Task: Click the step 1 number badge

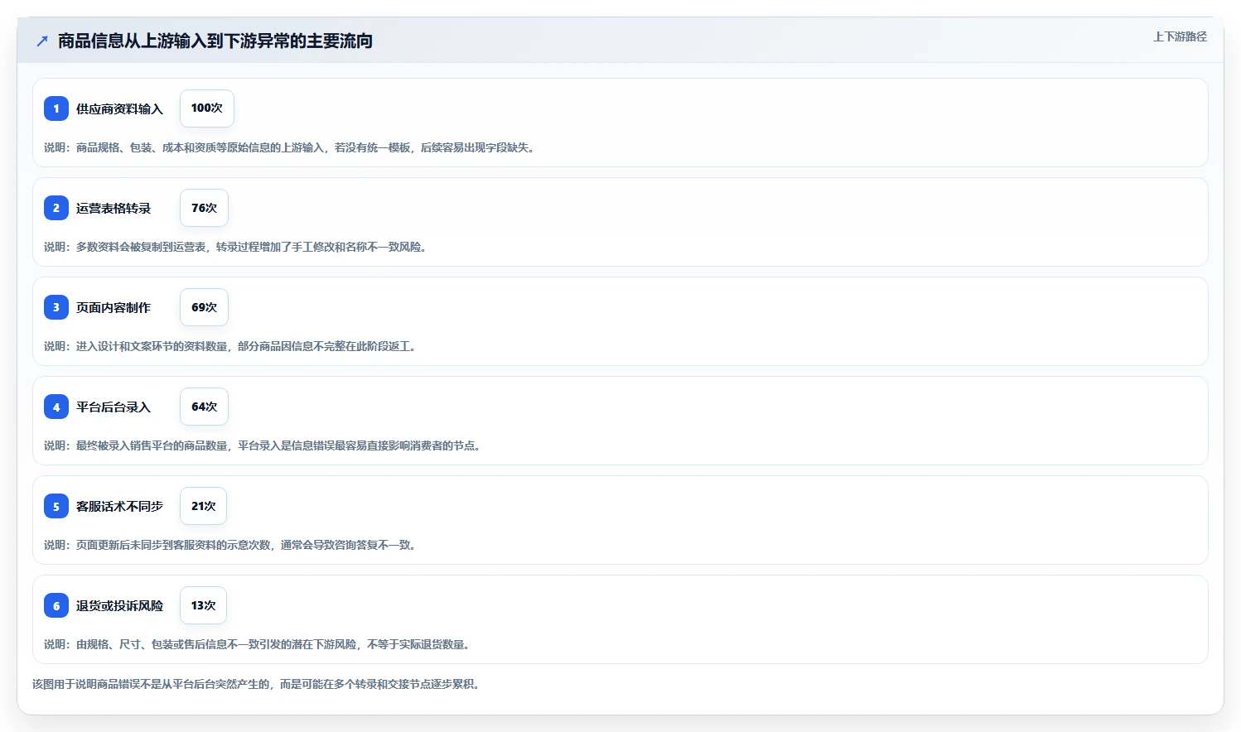Action: point(56,108)
